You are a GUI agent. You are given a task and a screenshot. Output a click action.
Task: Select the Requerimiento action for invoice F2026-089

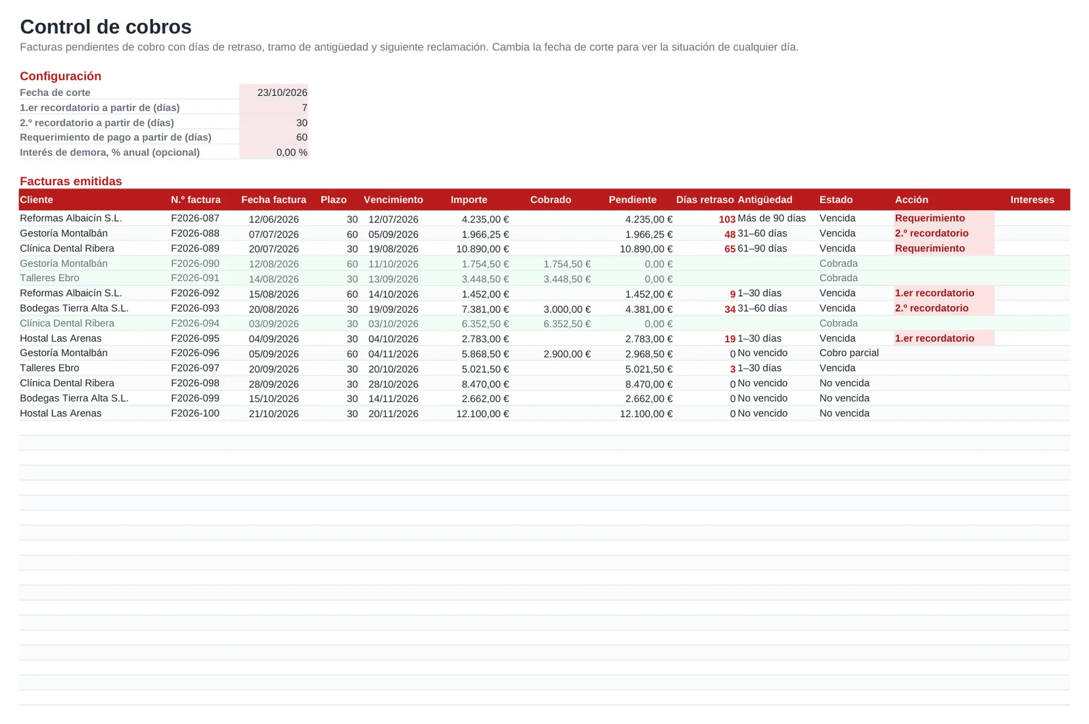pos(944,248)
